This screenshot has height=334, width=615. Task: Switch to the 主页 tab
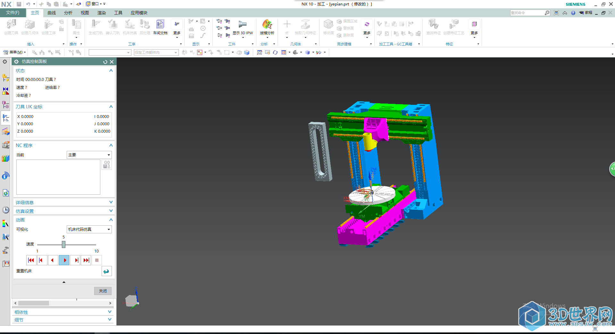(x=35, y=13)
